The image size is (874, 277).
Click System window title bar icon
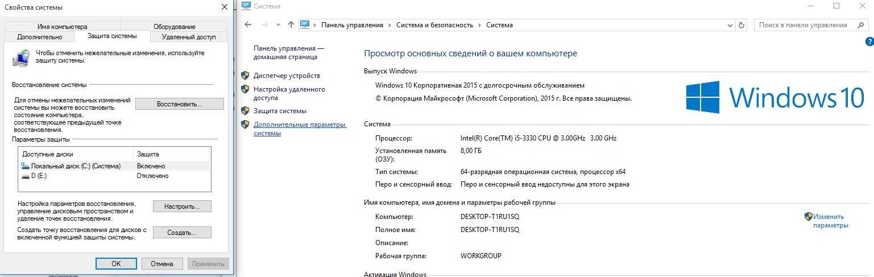click(246, 6)
